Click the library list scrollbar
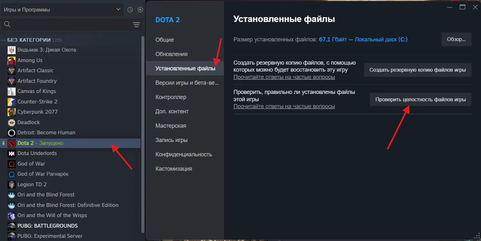The image size is (481, 241). click(x=143, y=127)
